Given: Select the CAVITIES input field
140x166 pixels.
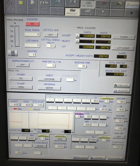Looking at the screenshot, I should pos(32,55).
